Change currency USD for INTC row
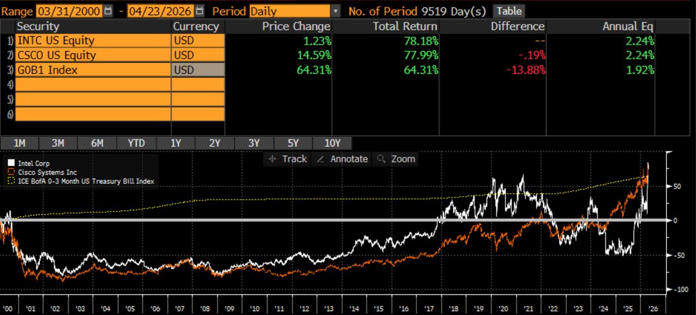The width and height of the screenshot is (696, 315). click(197, 41)
